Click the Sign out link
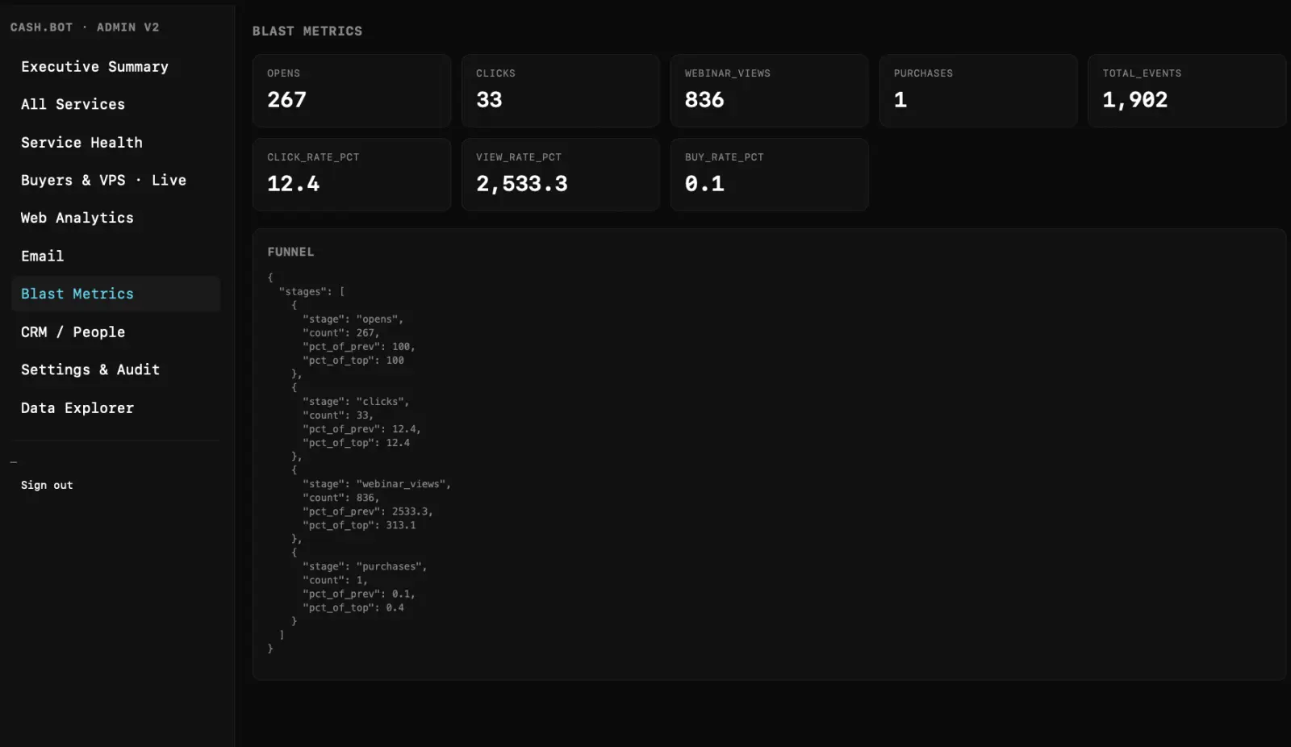Screen dimensions: 1291x747 tap(47, 486)
